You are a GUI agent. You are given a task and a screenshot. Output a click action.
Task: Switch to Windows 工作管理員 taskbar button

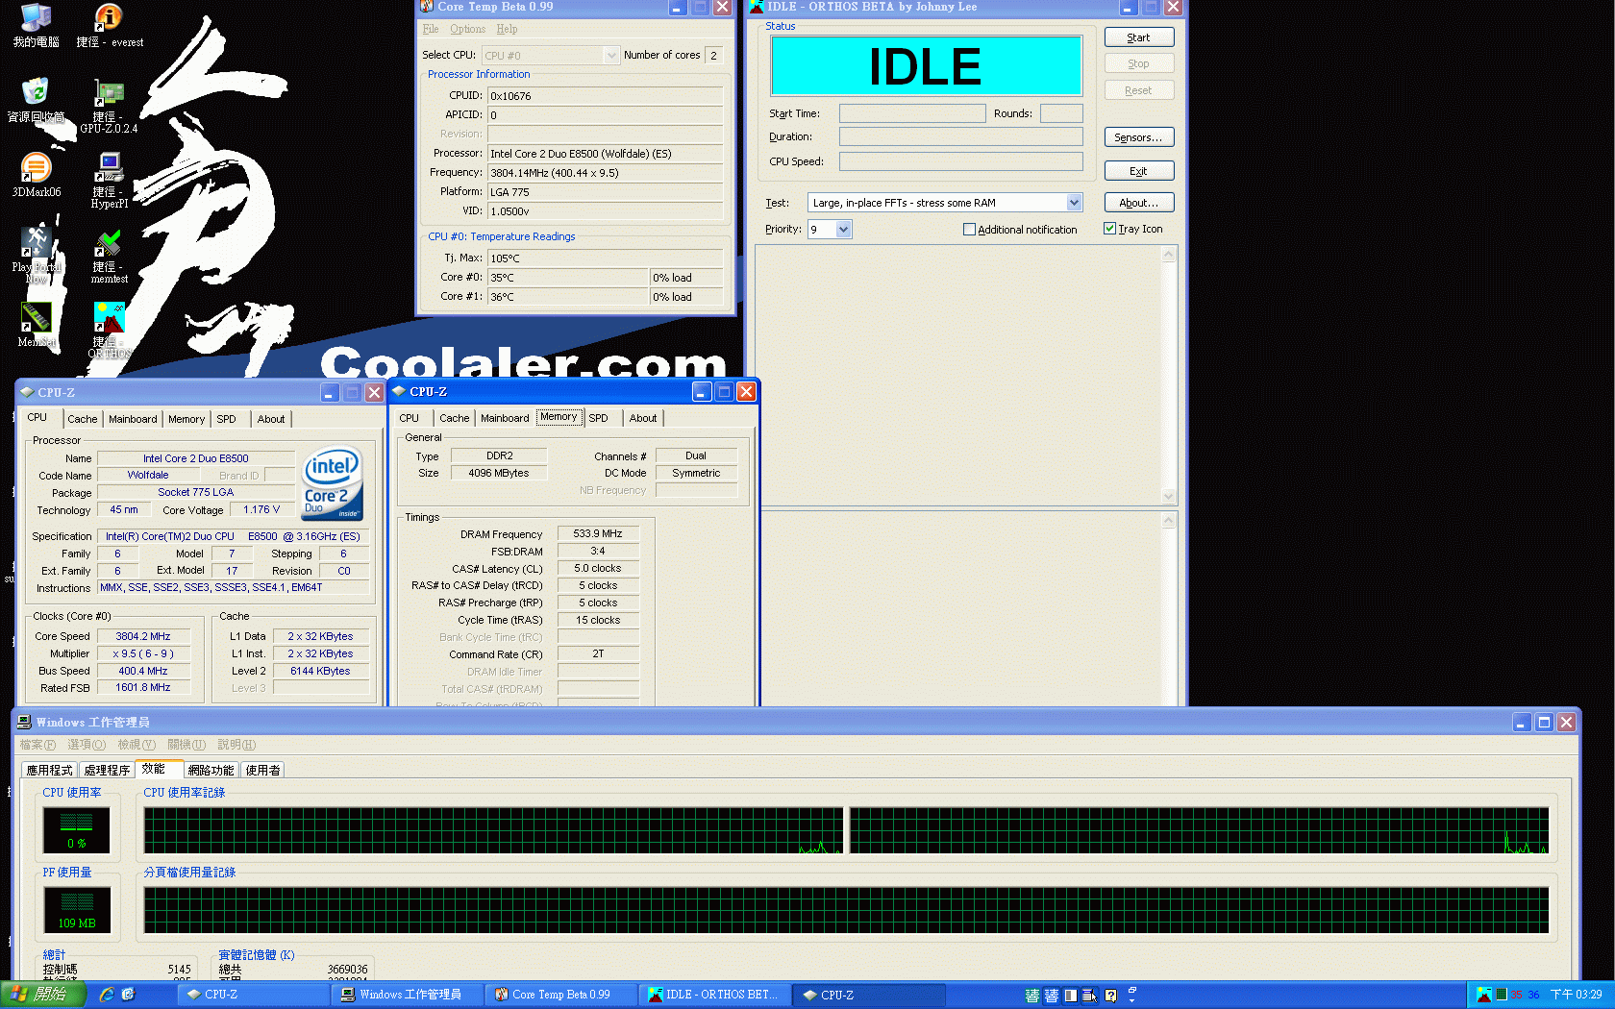407,995
